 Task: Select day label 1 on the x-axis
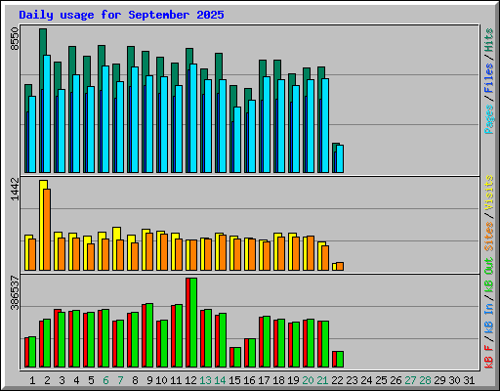(32, 380)
